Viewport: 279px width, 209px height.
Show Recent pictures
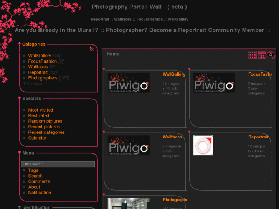(44, 127)
